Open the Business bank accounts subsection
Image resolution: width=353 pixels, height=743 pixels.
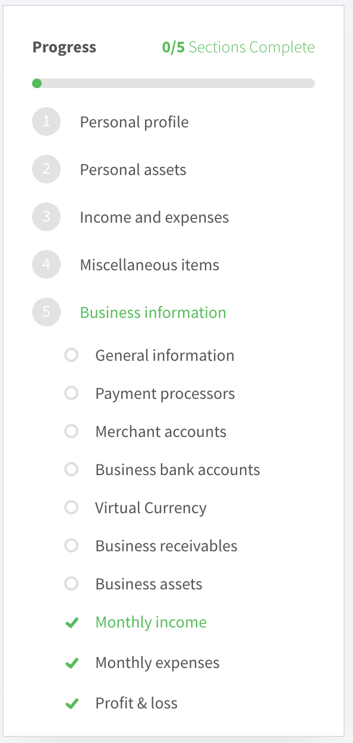(x=178, y=470)
